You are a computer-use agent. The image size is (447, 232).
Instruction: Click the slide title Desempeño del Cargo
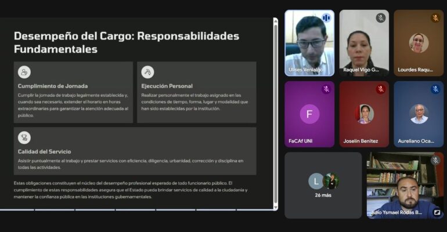click(x=127, y=42)
